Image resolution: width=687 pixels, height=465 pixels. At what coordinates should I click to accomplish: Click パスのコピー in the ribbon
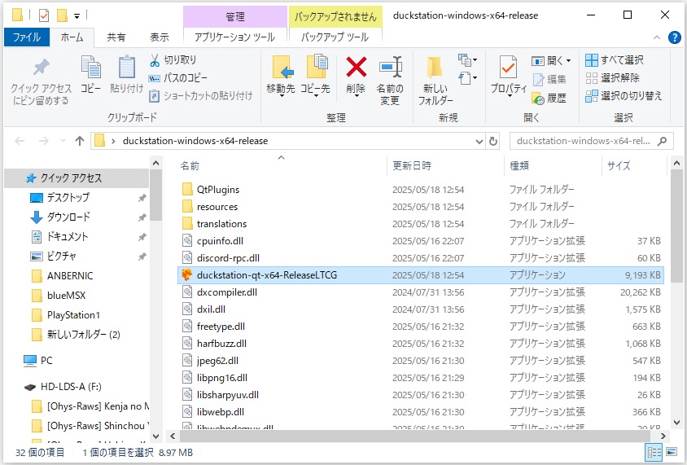tap(178, 78)
